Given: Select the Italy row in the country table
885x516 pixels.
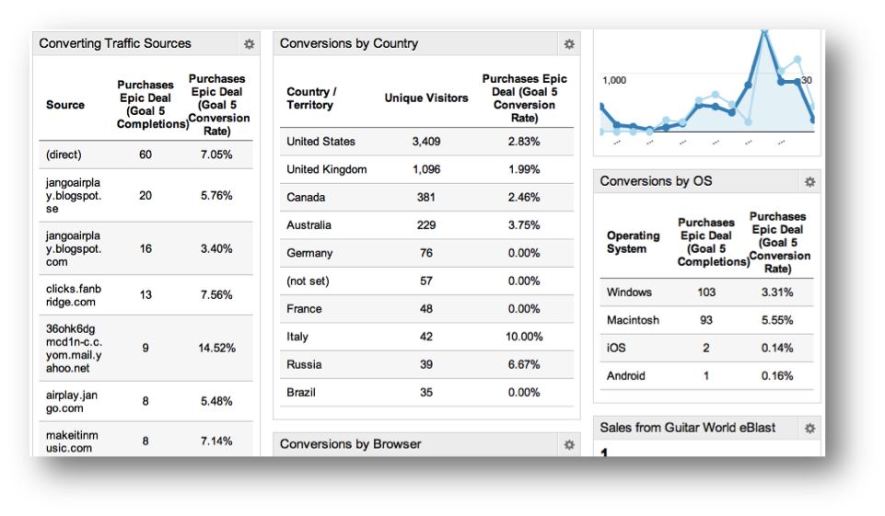Looking at the screenshot, I should (x=297, y=337).
